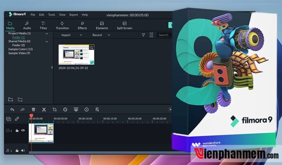The image size is (282, 165).
Task: Mute audio track 1 speaker icon
Action: coord(23,151)
